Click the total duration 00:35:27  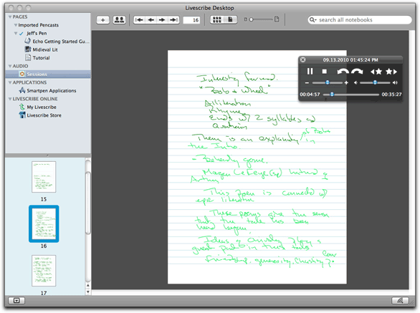(391, 95)
